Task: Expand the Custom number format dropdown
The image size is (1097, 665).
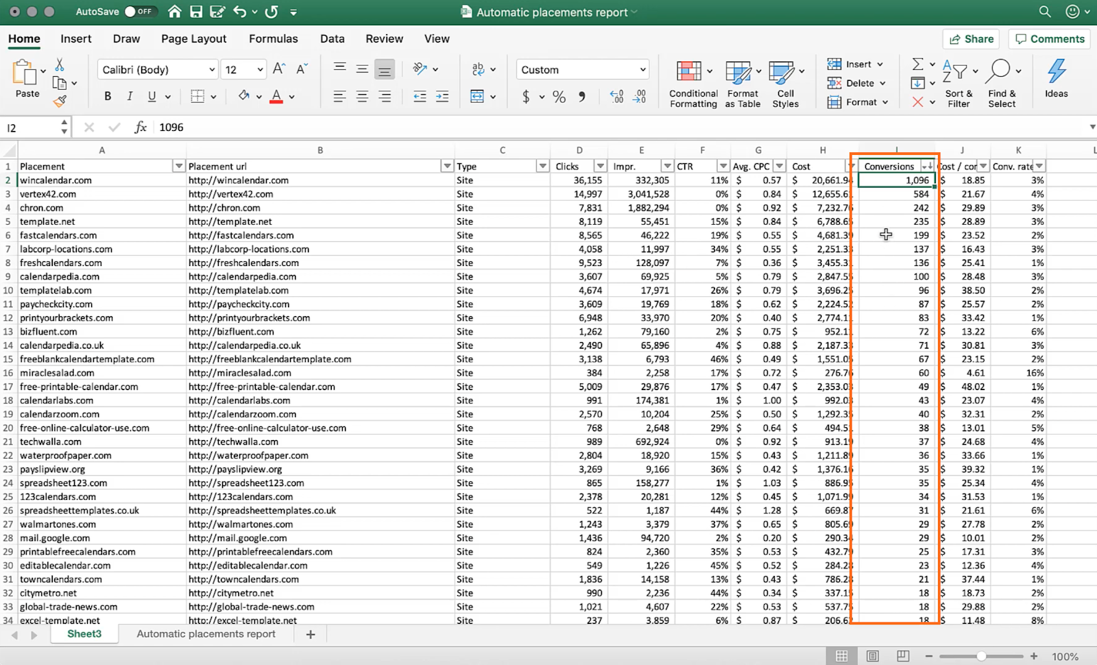Action: [x=642, y=70]
